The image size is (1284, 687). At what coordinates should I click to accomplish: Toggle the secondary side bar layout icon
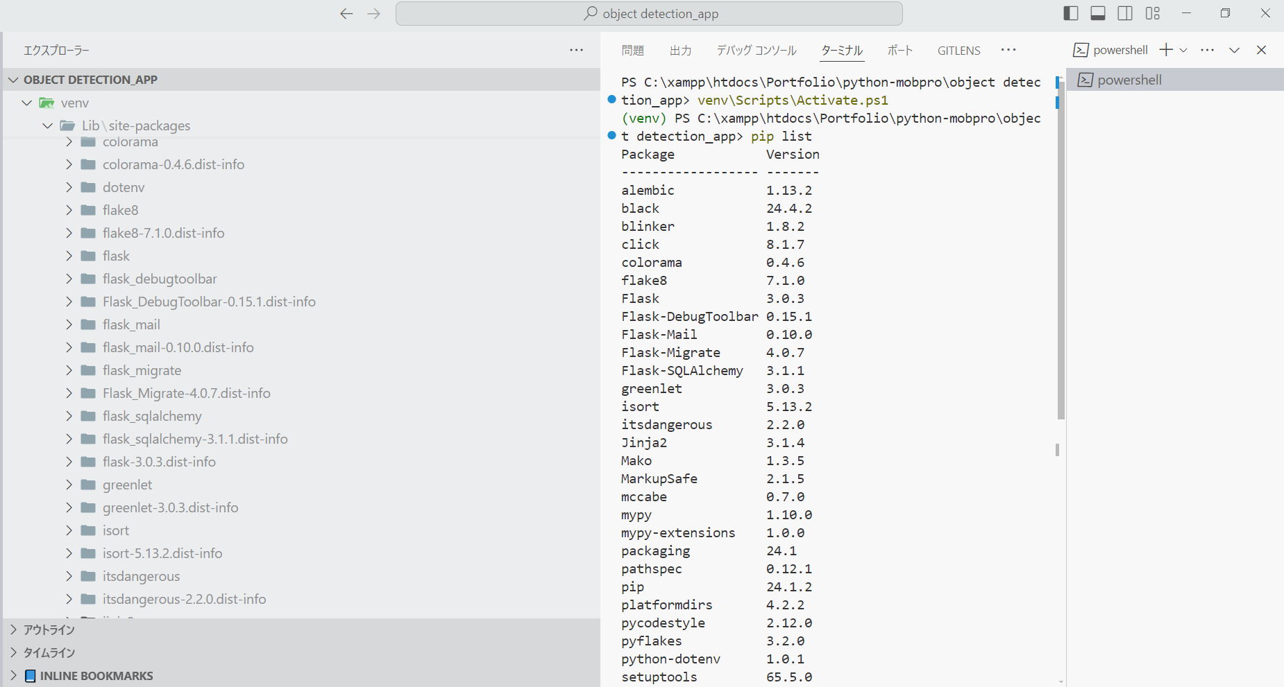[1125, 13]
